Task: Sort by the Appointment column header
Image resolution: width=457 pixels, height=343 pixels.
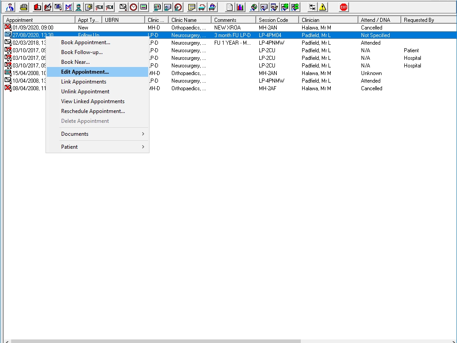Action: click(x=39, y=20)
